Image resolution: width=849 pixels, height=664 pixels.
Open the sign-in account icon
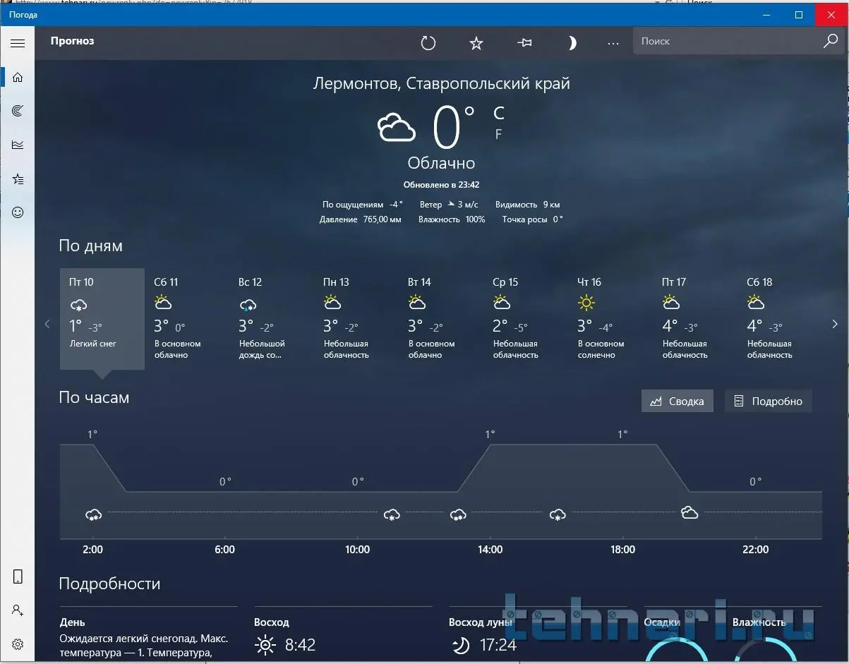[18, 610]
